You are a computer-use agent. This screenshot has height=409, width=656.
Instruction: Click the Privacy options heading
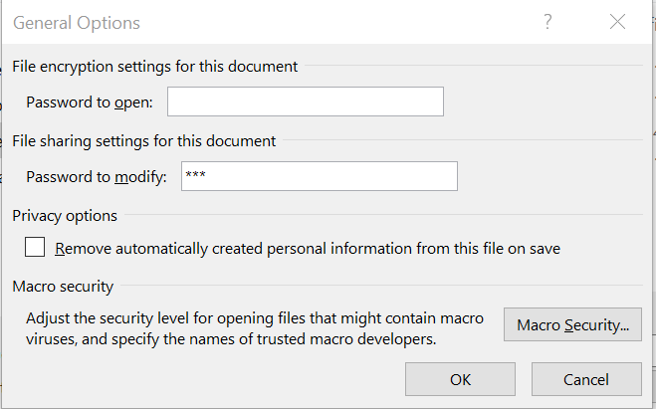click(65, 216)
